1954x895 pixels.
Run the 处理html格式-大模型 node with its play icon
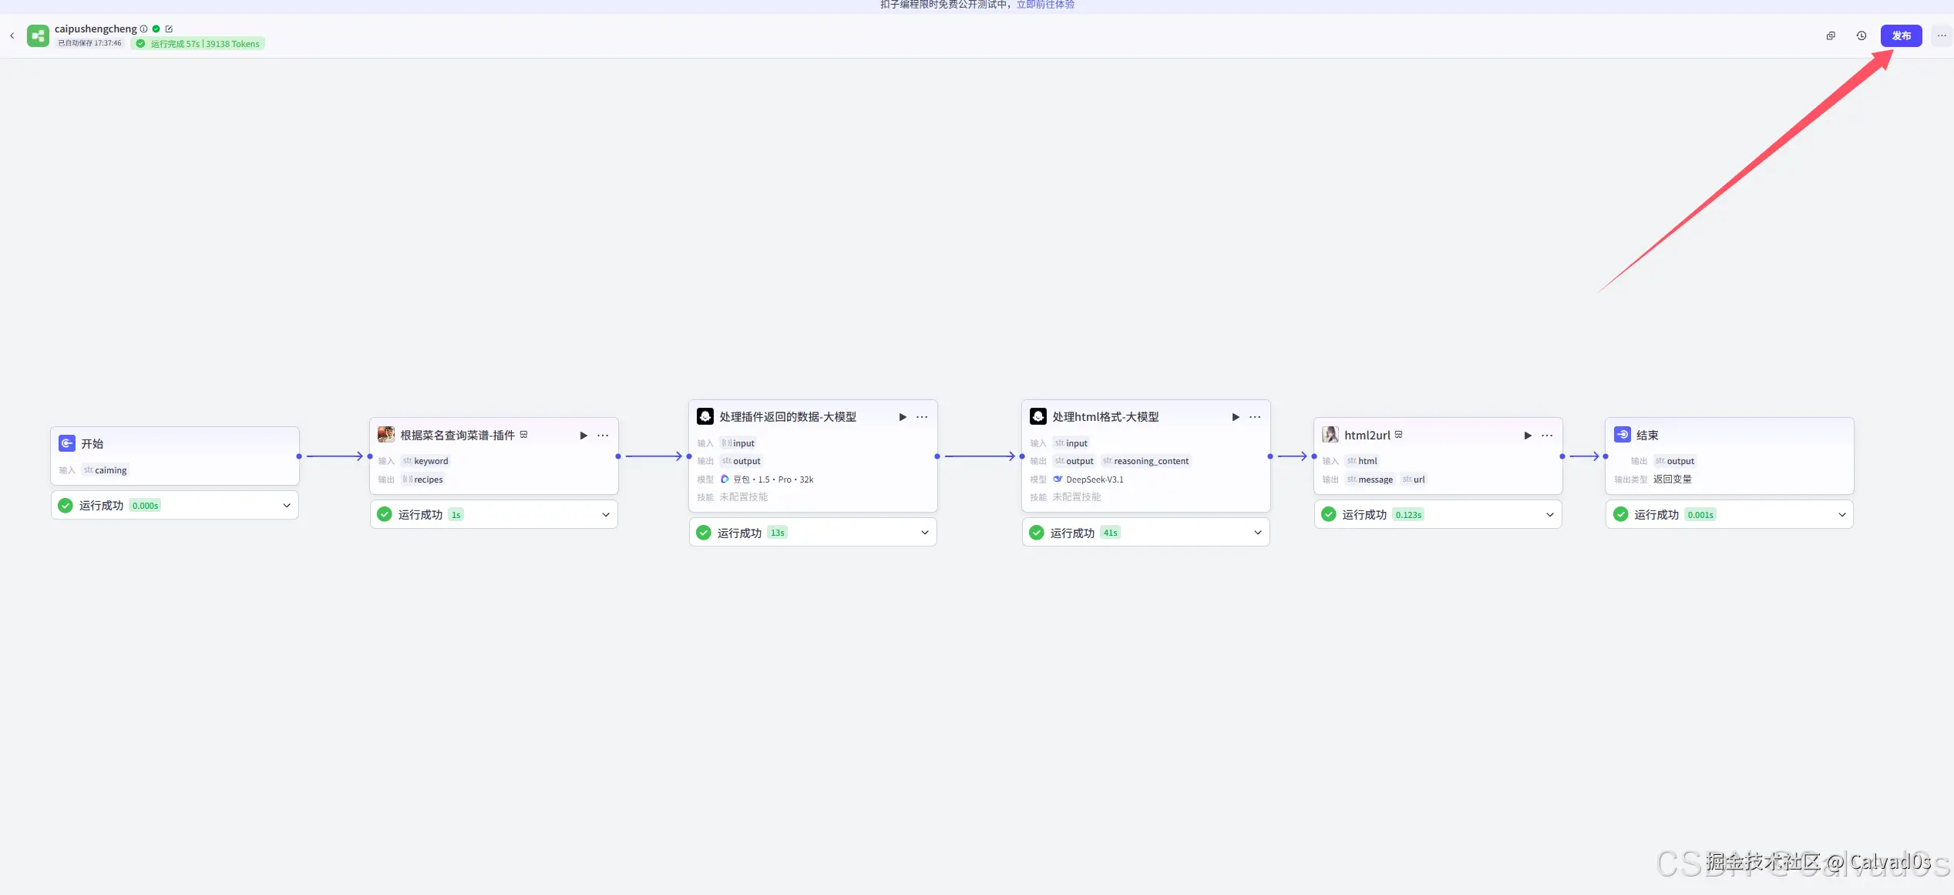[x=1236, y=417]
